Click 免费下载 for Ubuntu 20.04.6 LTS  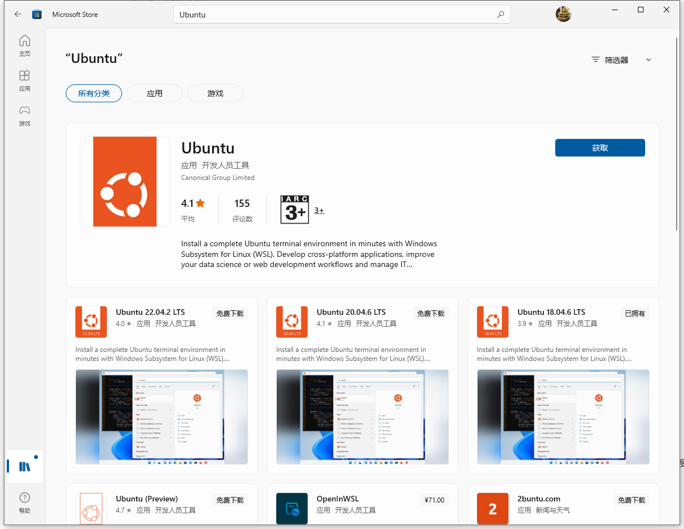coord(430,313)
